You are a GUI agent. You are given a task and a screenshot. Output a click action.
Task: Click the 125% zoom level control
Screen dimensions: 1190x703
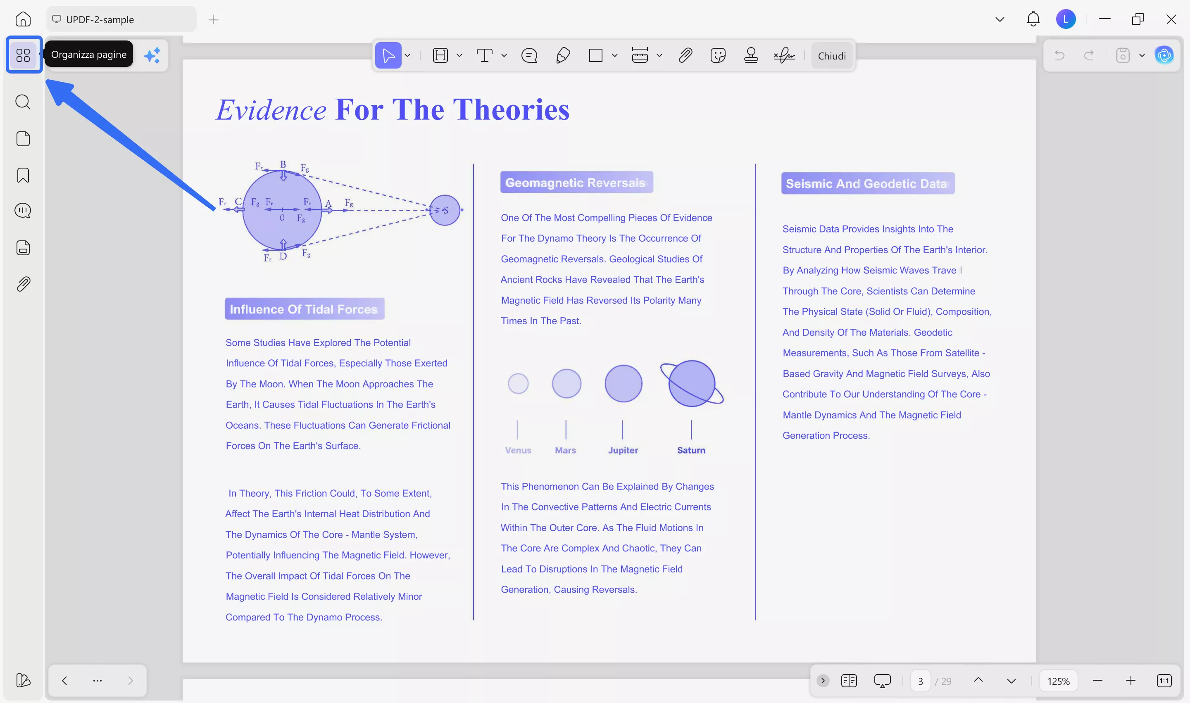[x=1058, y=681]
